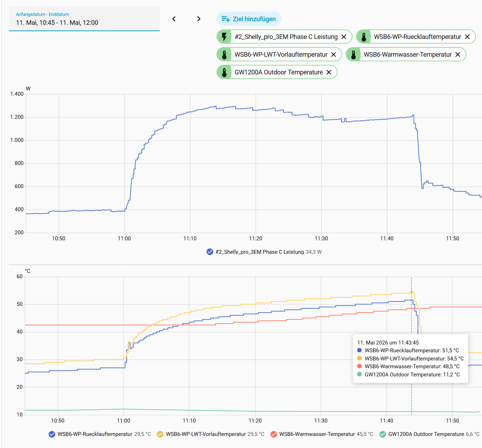
Task: Remove WSB6-Warmwasser-Temperatur chip
Action: click(458, 55)
